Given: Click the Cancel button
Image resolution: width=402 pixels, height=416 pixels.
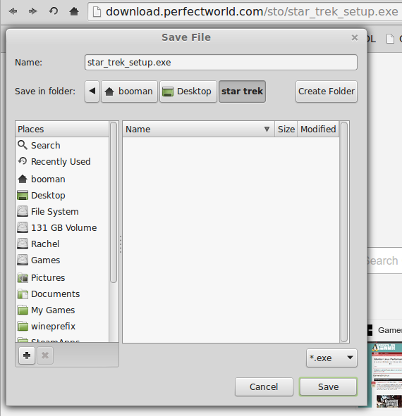Looking at the screenshot, I should click(x=264, y=387).
